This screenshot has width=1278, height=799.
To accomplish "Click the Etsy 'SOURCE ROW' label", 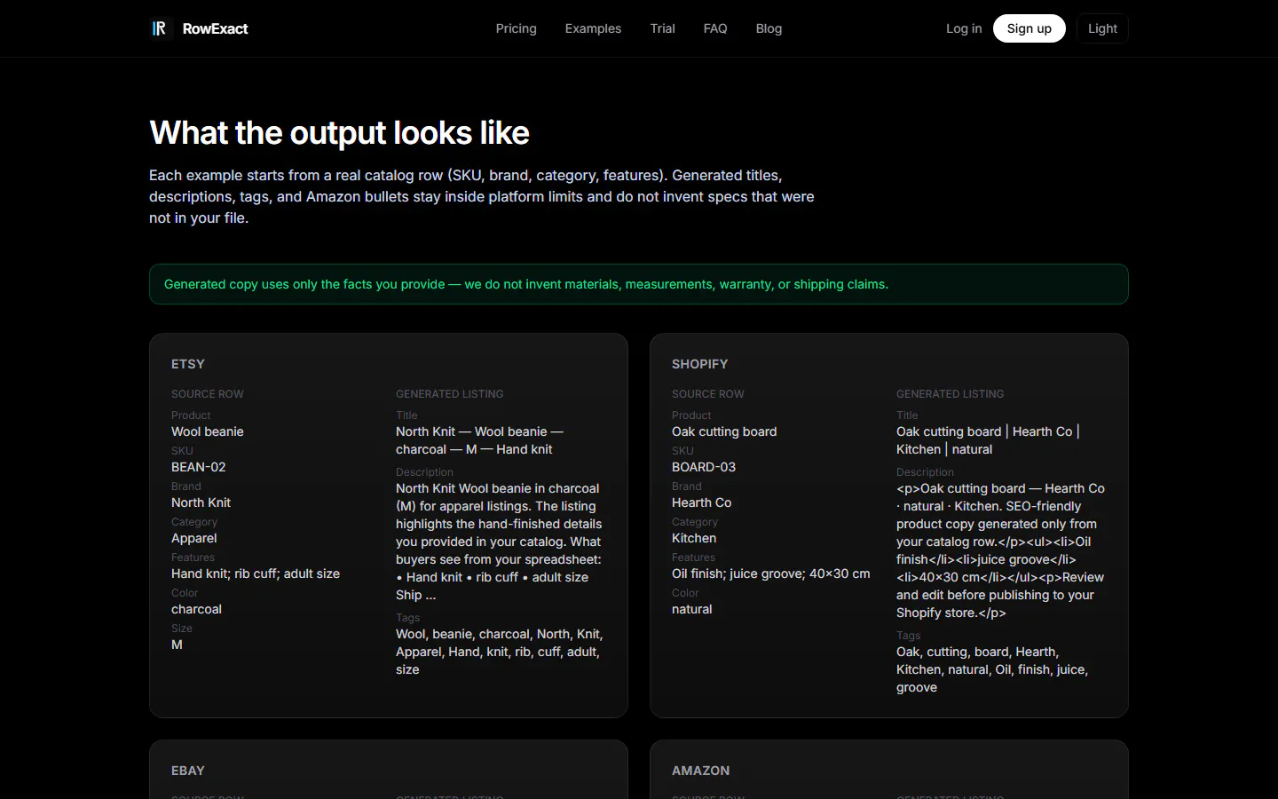I will click(208, 394).
